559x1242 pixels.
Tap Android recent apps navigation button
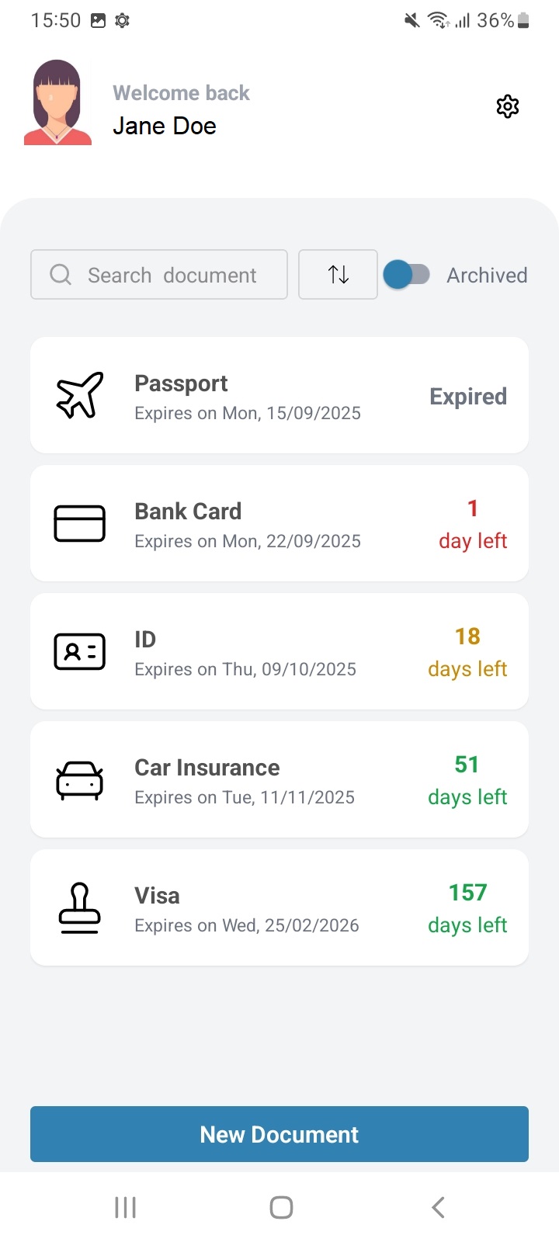coord(125,1207)
